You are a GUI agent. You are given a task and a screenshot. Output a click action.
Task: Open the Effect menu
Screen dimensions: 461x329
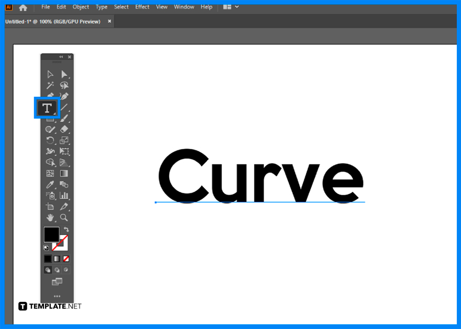click(142, 7)
